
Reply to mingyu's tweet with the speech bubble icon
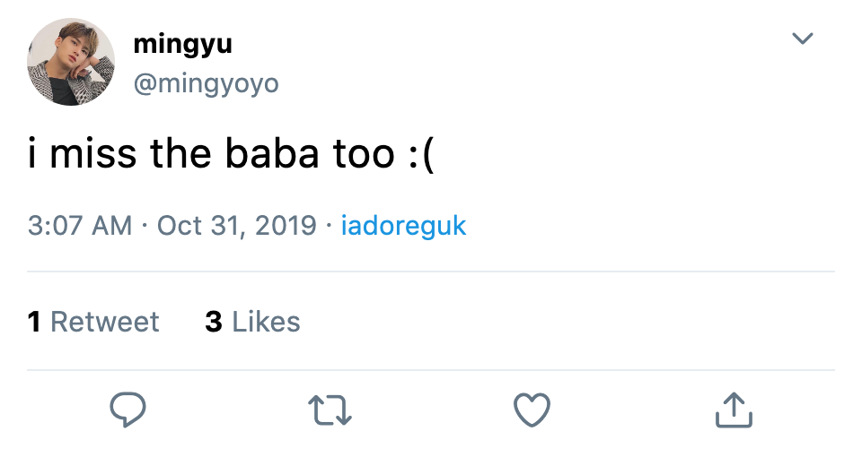tap(128, 410)
